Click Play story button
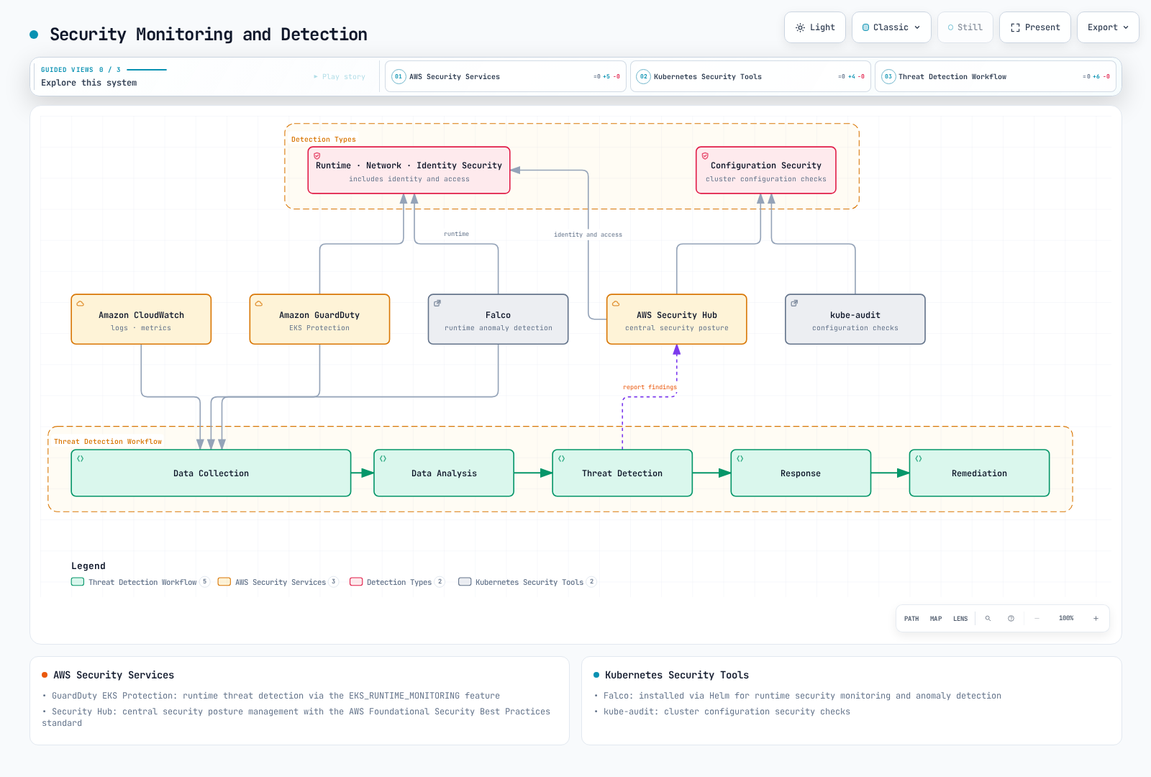 pos(340,76)
